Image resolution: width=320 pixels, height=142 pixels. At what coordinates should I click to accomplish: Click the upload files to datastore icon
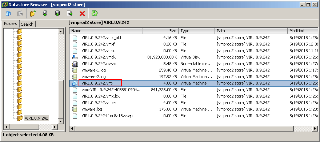tap(45, 14)
